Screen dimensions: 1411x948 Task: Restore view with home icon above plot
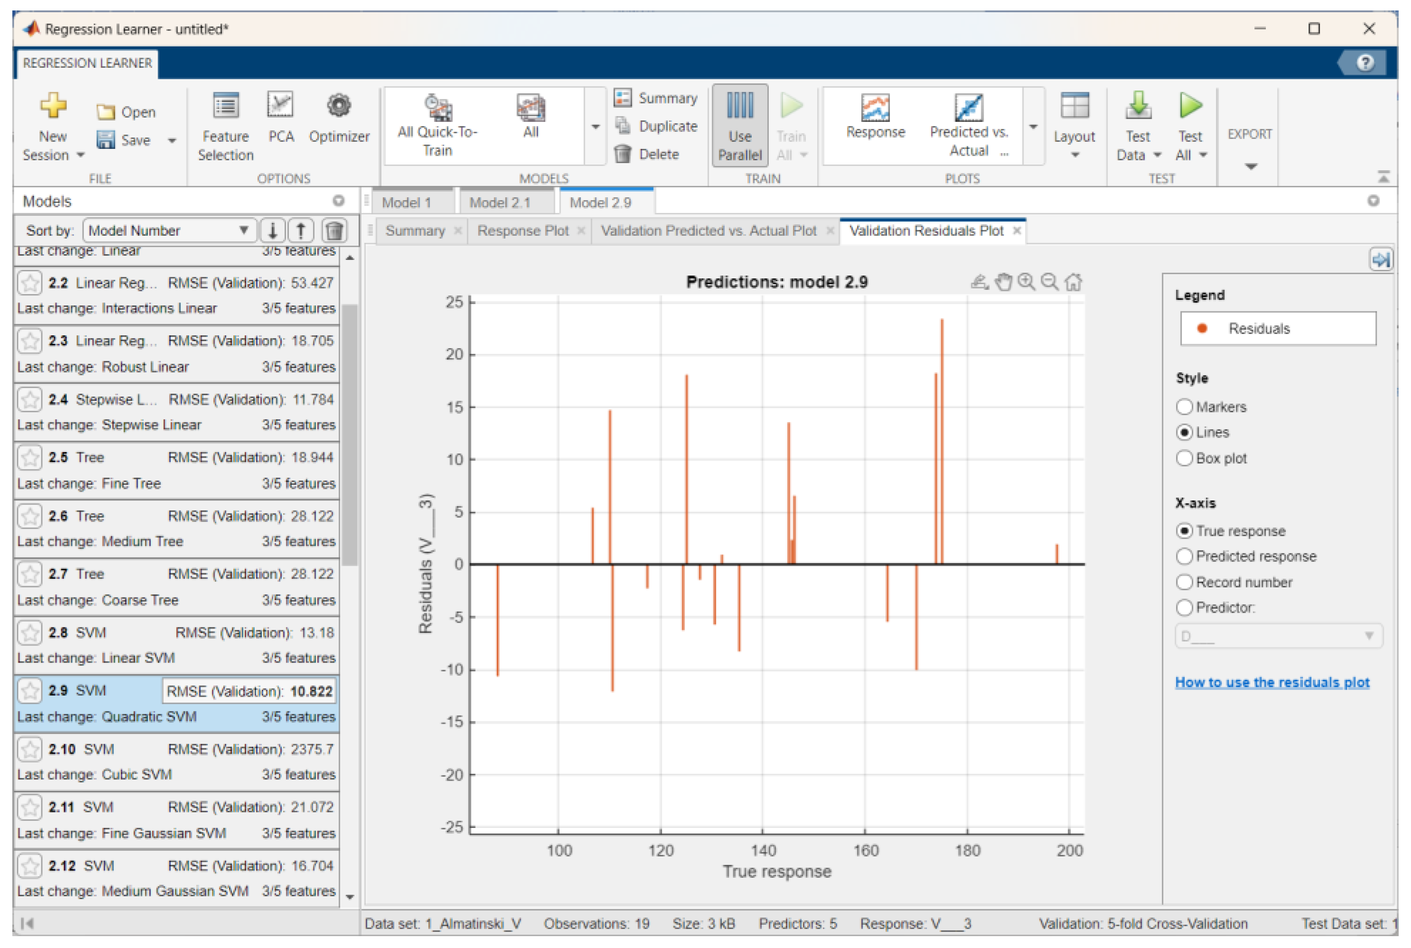coord(1074,282)
